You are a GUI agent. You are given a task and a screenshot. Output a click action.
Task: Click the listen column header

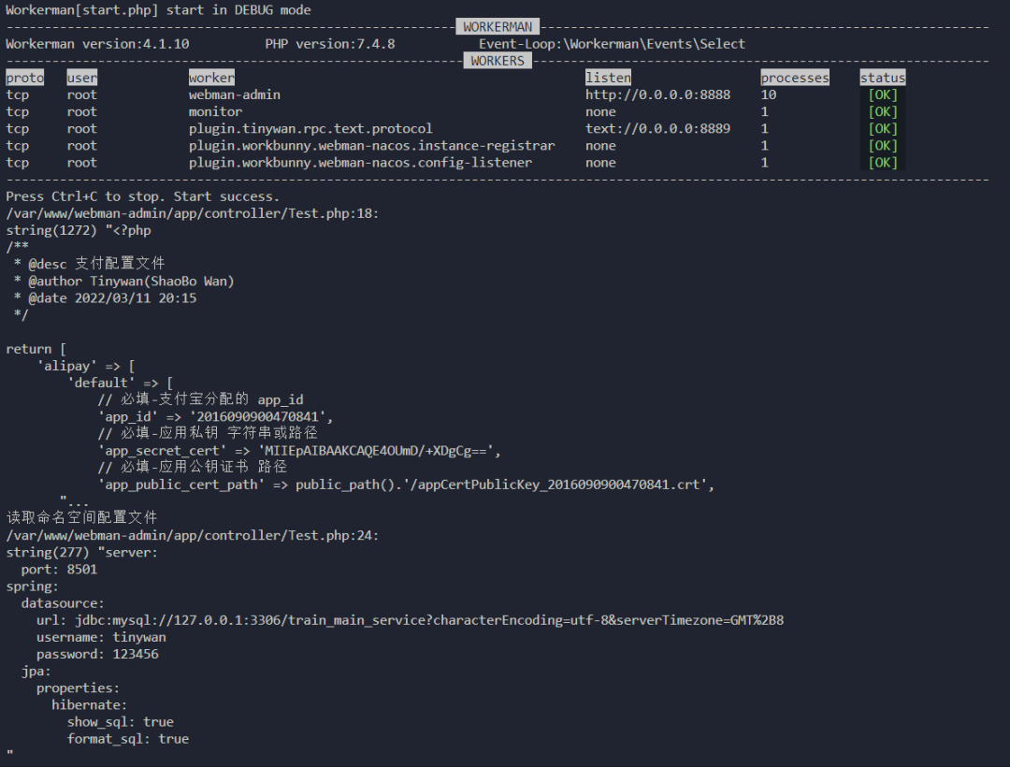click(x=608, y=78)
